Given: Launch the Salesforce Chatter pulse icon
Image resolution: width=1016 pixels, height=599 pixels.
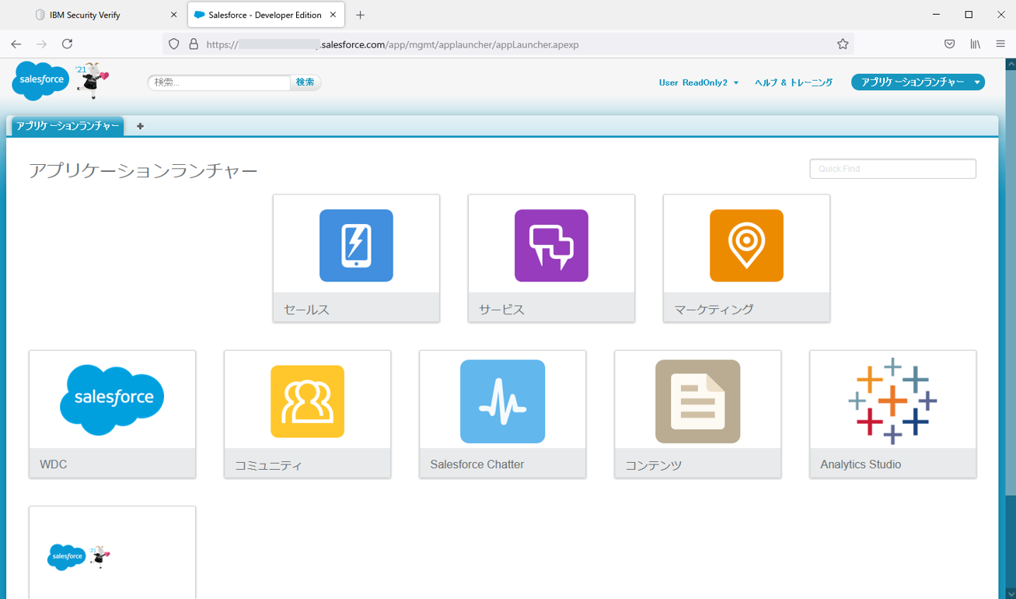Looking at the screenshot, I should (x=502, y=401).
